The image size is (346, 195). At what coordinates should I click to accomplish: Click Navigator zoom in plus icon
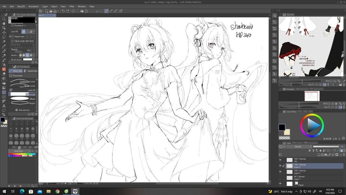click(x=332, y=104)
